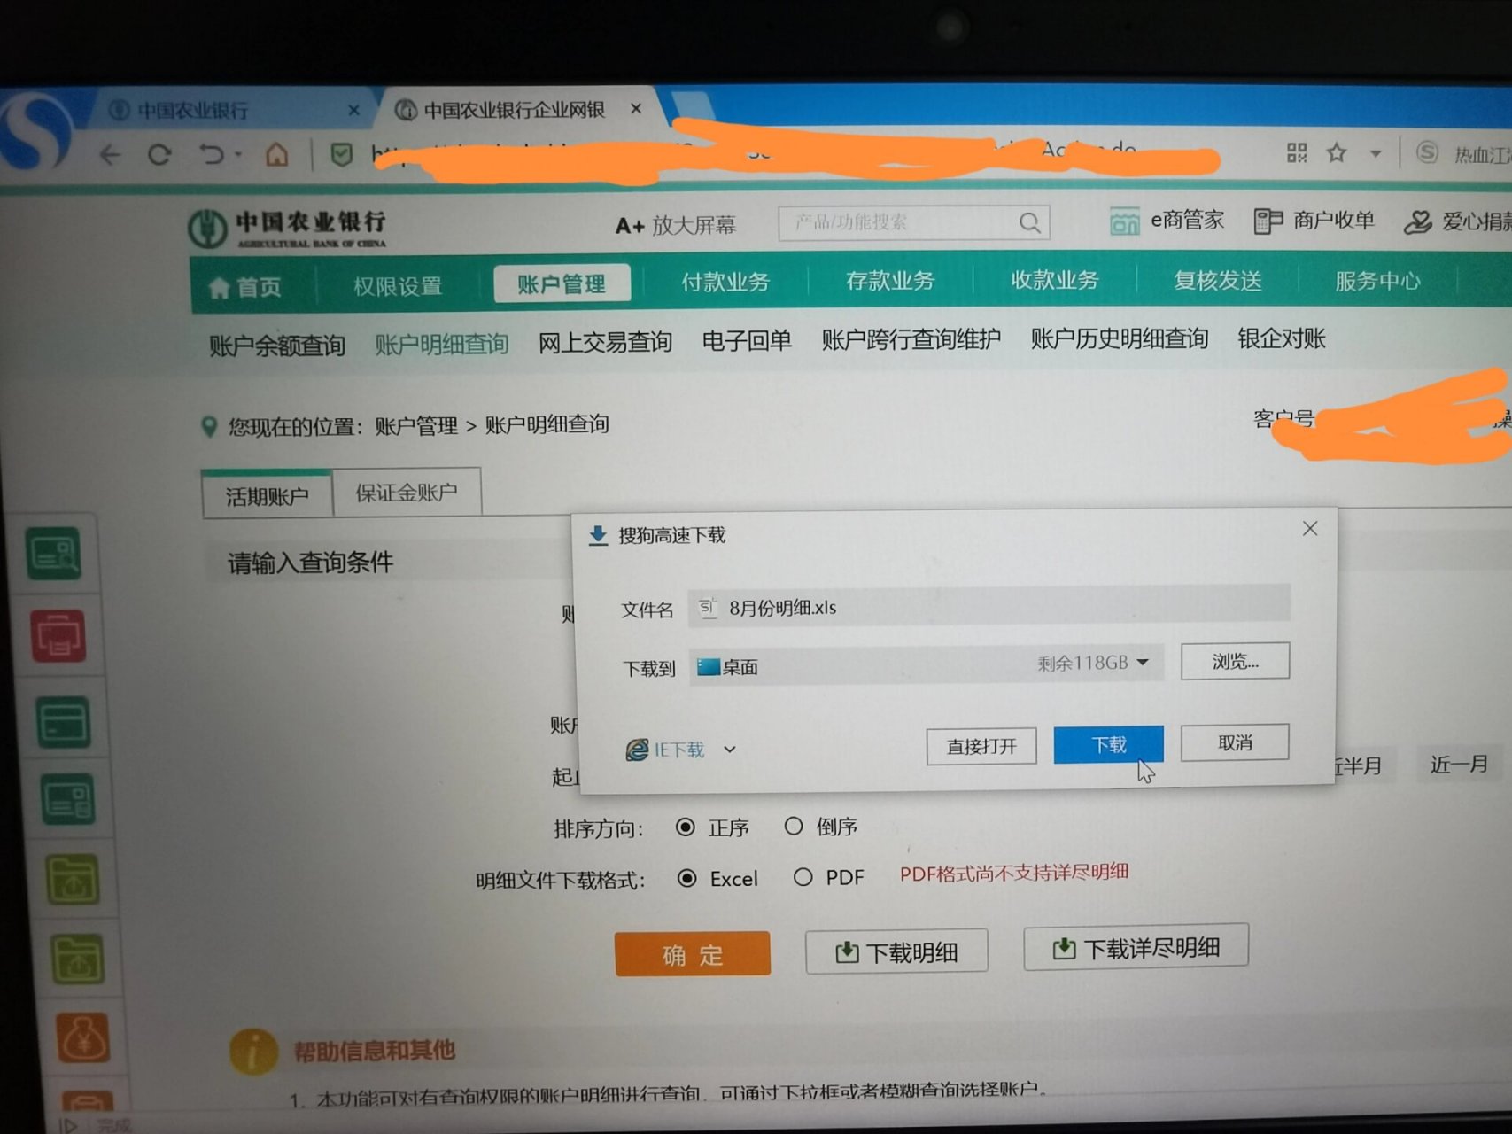
Task: Click the blue 下载 button
Action: tap(1108, 744)
